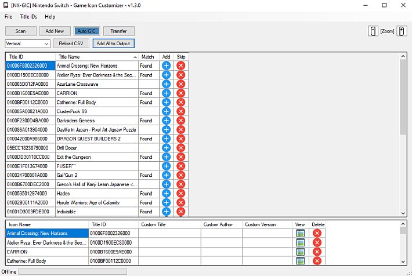412x276 pixels.
Task: Add CARRION with the blue plus icon
Action: tap(166, 93)
